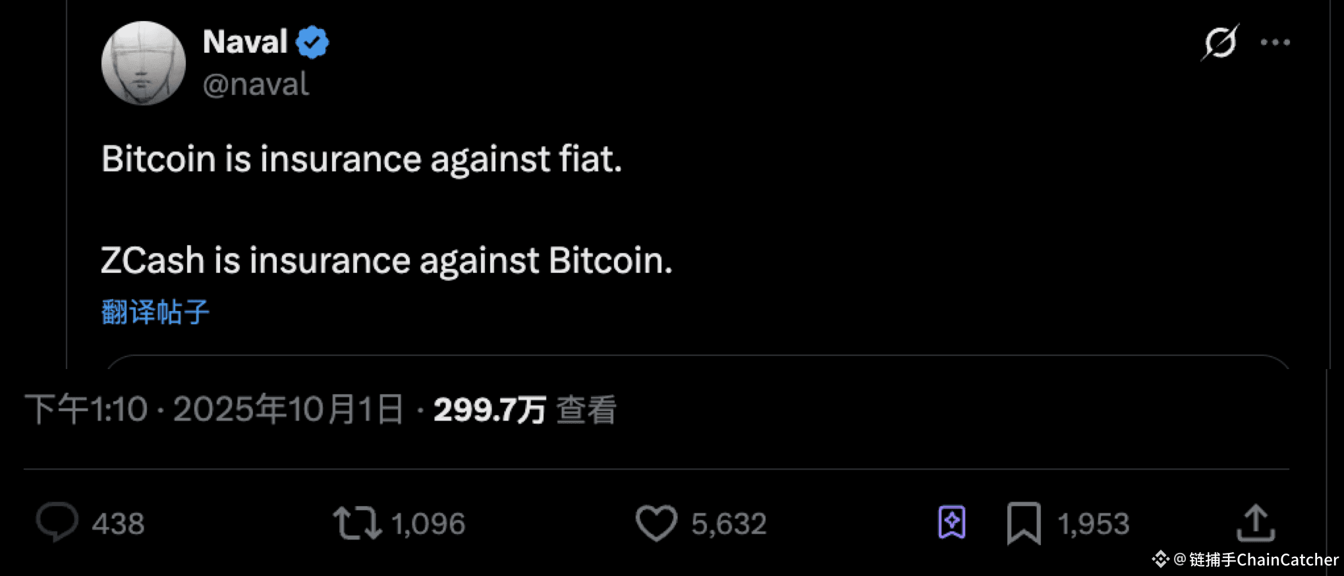Click the 1,953 bookmarks count

coord(1094,524)
